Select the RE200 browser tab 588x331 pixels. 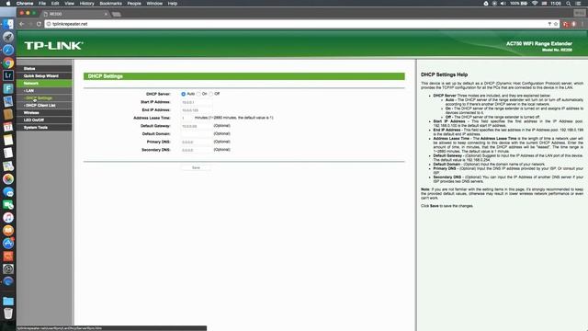tap(75, 14)
